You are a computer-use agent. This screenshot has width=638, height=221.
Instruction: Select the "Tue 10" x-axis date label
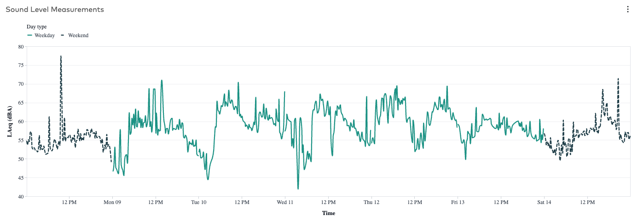(198, 202)
